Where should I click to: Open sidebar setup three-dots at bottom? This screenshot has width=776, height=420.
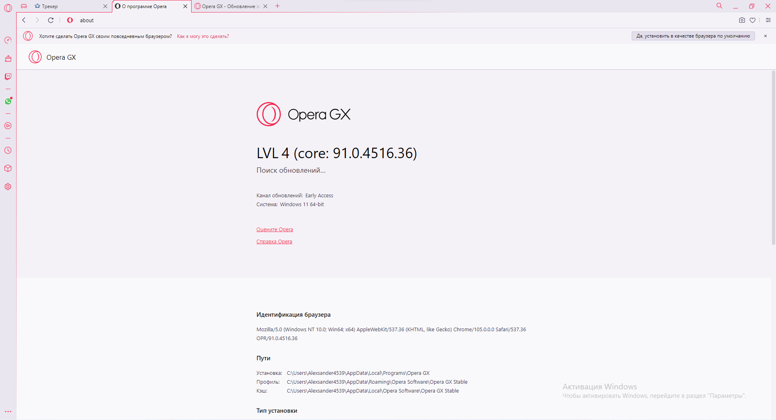8,412
